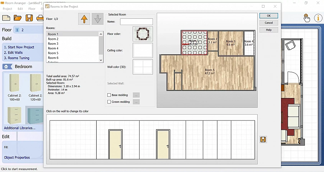The height and width of the screenshot is (172, 324).
Task: Open the Edit menu
Action: click(x=20, y=8)
